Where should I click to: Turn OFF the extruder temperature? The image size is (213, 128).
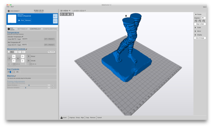click(x=46, y=39)
